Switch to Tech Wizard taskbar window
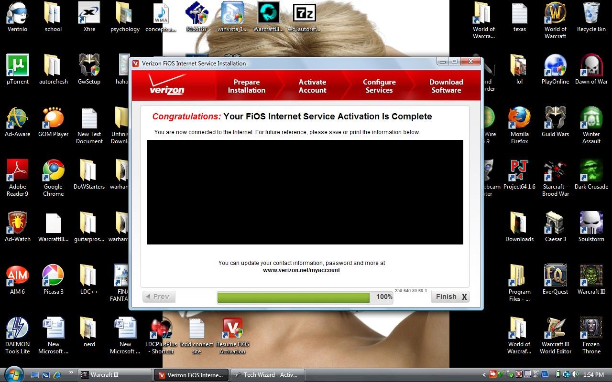Viewport: 612px width, 382px height. tap(267, 375)
